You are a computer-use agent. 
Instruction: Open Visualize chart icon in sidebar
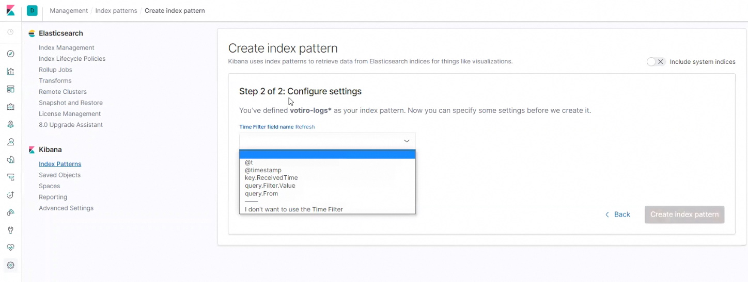tap(10, 71)
